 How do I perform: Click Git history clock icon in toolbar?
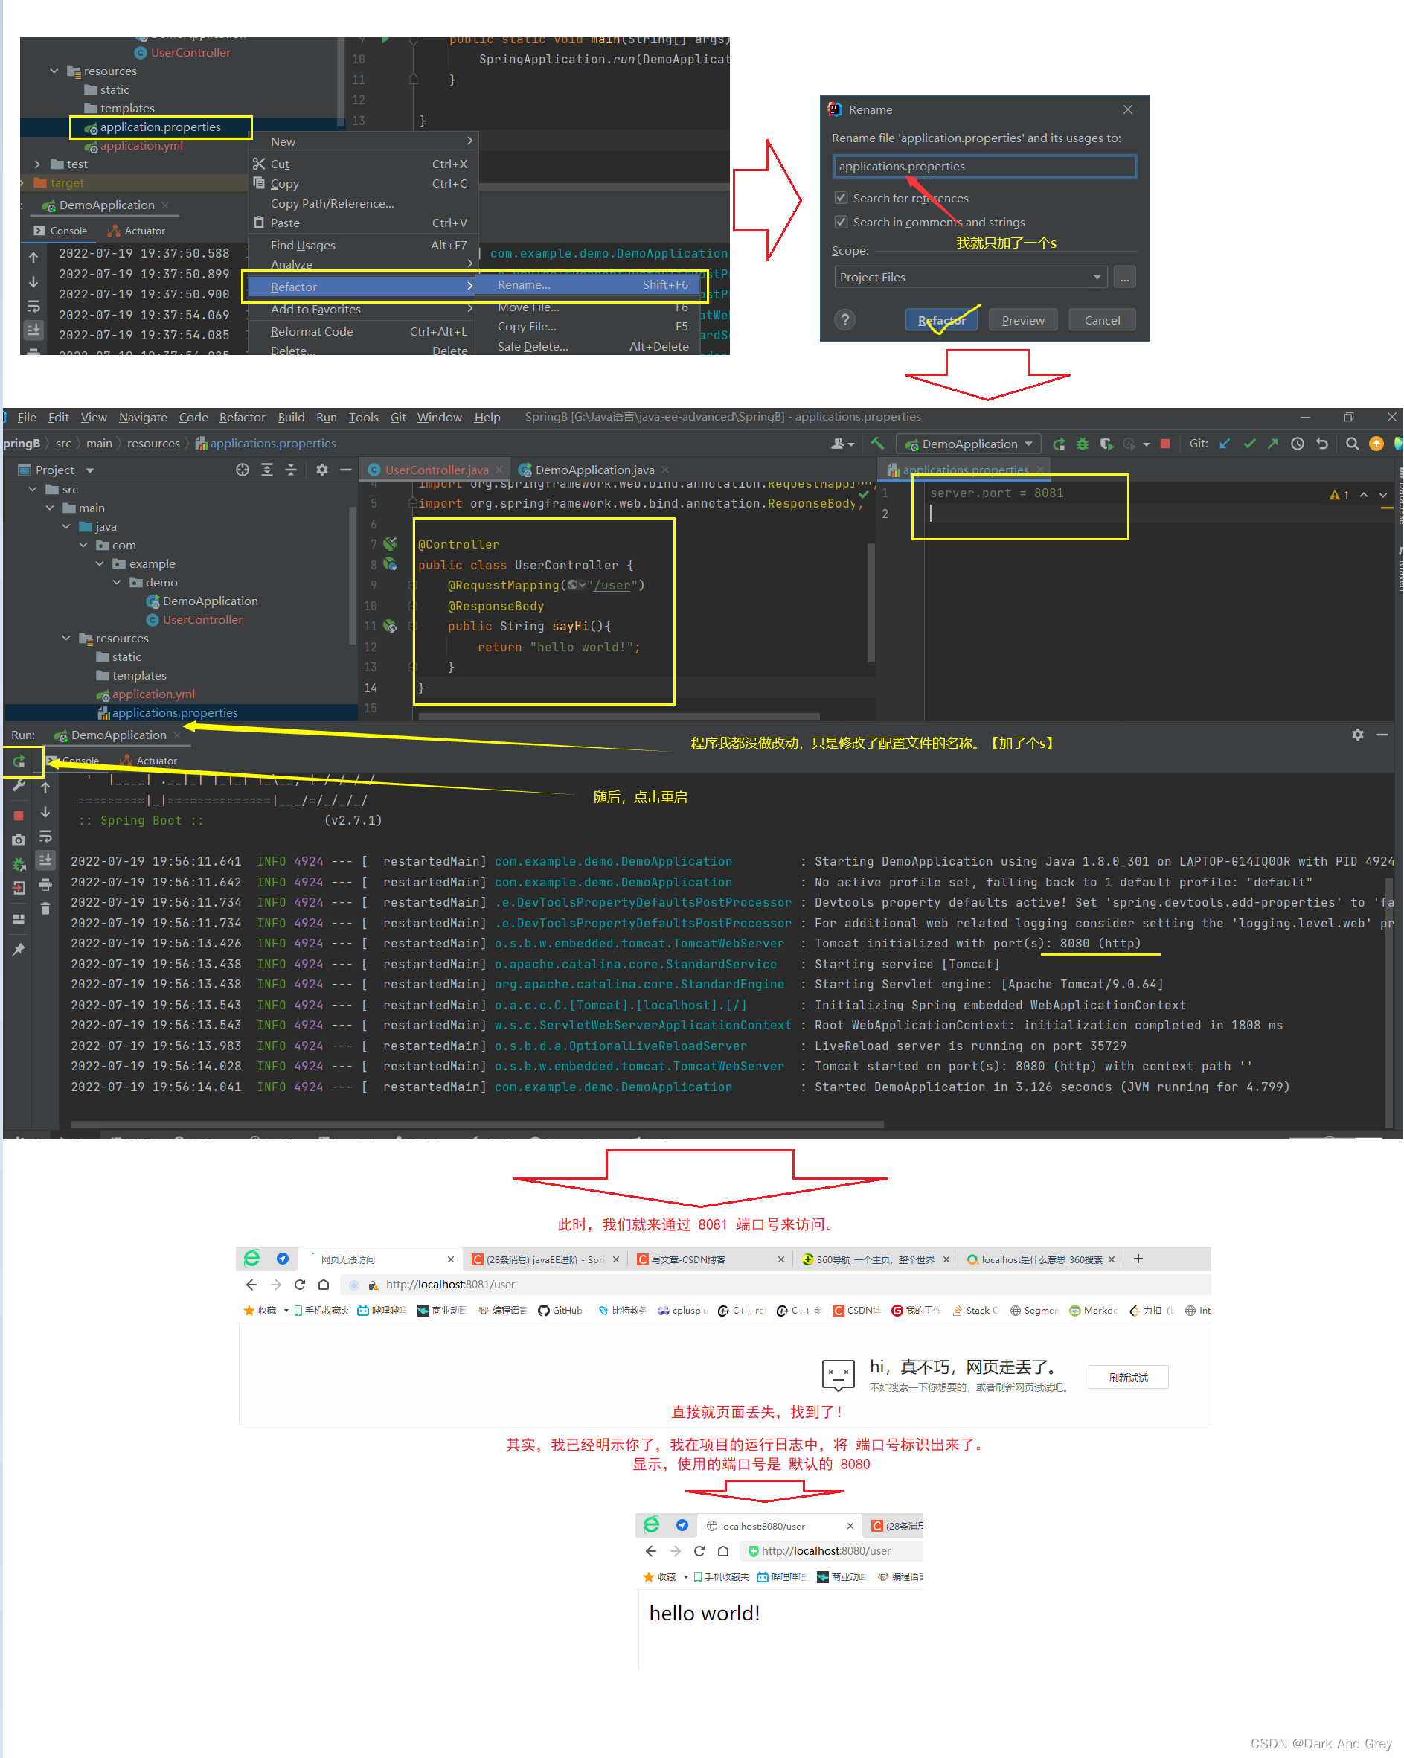click(1297, 444)
